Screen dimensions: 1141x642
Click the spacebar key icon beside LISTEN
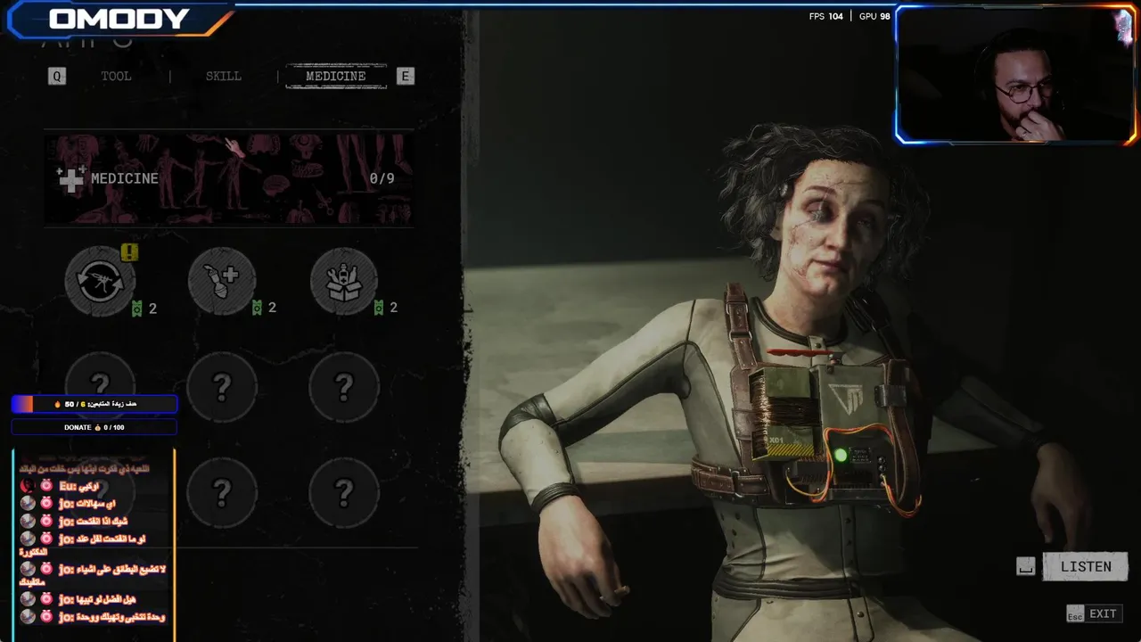coord(1026,566)
